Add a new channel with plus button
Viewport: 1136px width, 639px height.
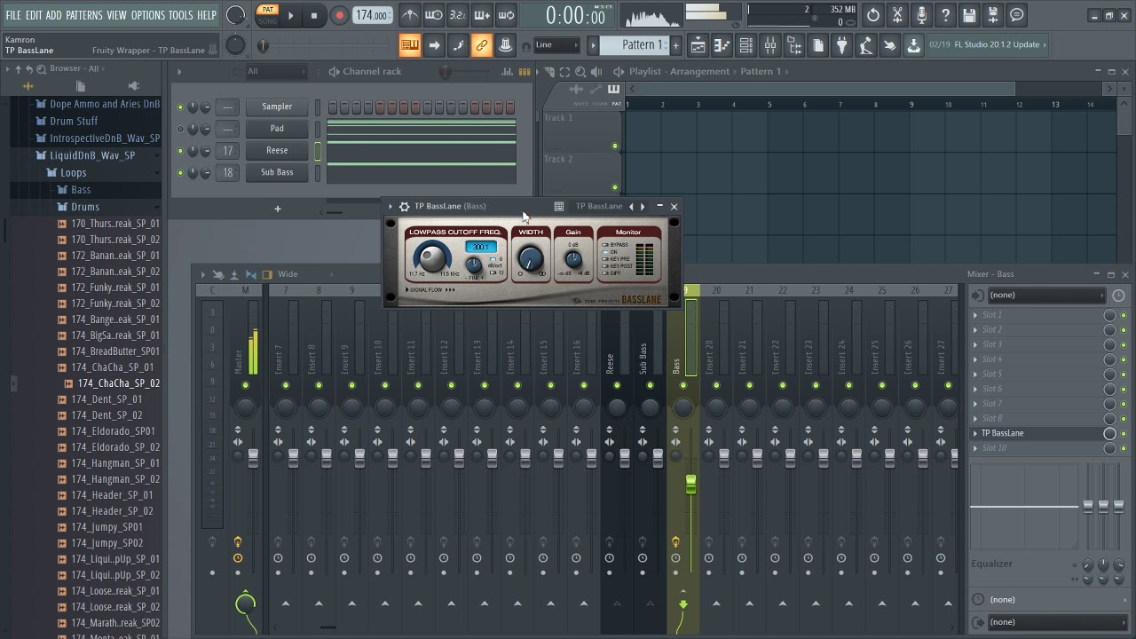click(x=277, y=209)
